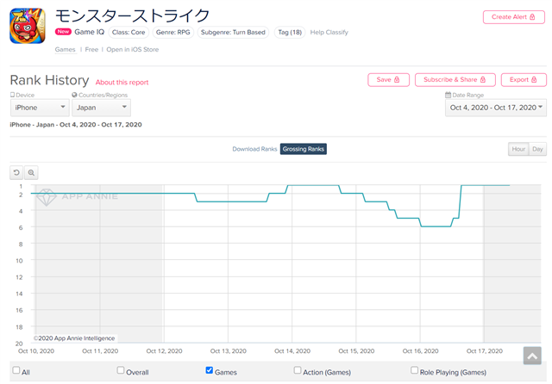Screen dimensions: 552x384
Task: Click the Oct 14, 2020 axis label
Action: click(292, 351)
